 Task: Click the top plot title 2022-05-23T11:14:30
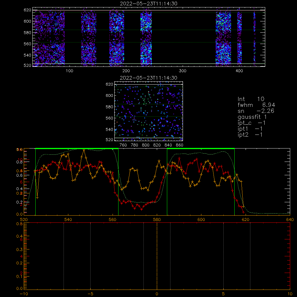(149, 4)
